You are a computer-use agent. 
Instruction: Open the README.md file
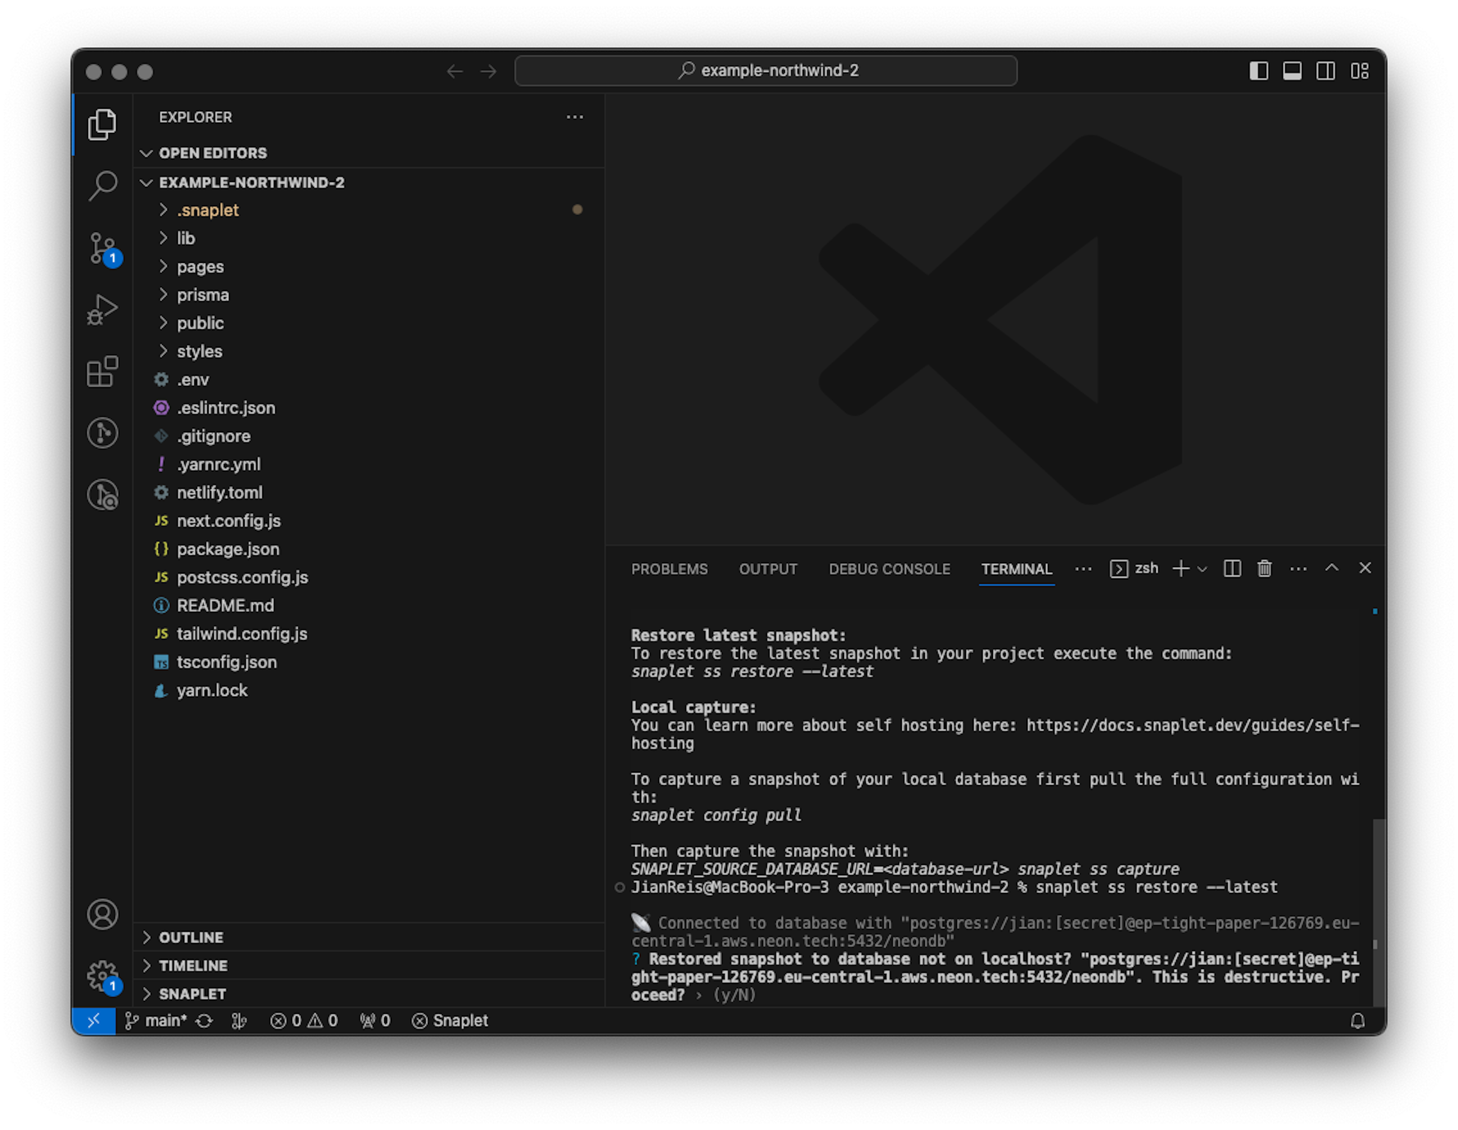click(370, 605)
